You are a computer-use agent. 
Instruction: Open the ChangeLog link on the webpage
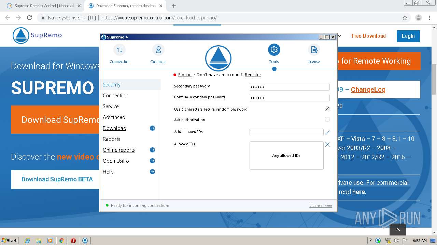[368, 89]
